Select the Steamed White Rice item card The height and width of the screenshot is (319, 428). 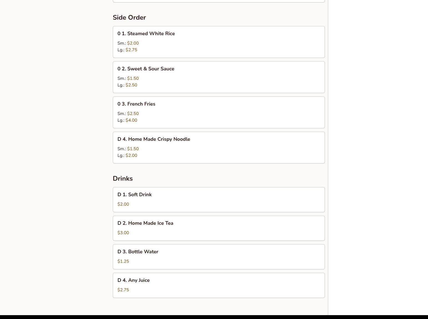[x=219, y=42]
